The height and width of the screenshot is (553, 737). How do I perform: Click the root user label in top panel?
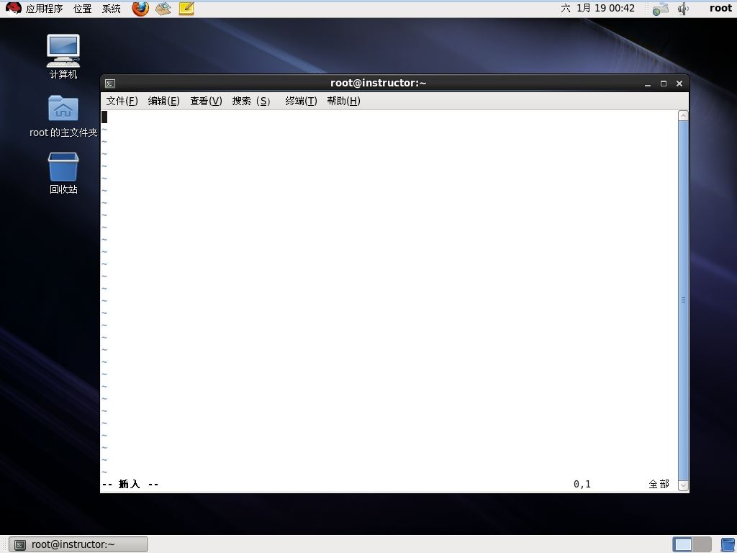(x=720, y=8)
